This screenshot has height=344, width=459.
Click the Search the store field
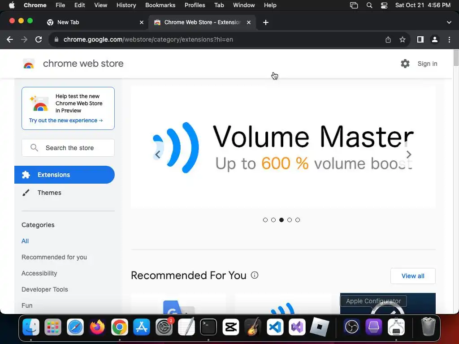click(68, 148)
